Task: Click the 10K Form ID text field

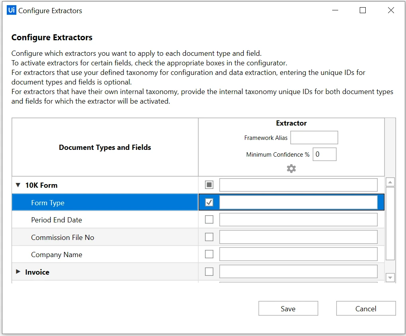Action: click(298, 185)
